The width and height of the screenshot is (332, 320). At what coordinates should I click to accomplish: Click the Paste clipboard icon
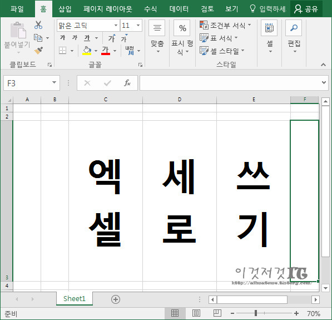pyautogui.click(x=18, y=30)
